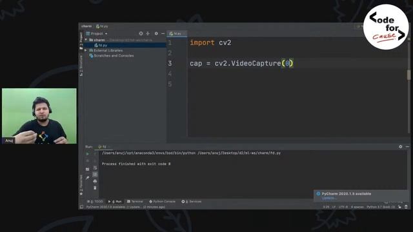Image resolution: width=413 pixels, height=232 pixels.
Task: Open Python 3.7 interpreter selector
Action: (381, 207)
